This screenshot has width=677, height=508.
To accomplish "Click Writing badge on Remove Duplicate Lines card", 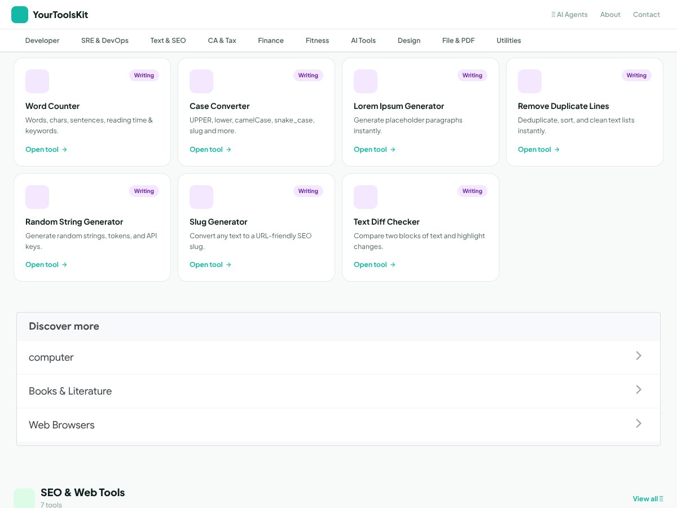I will point(636,75).
